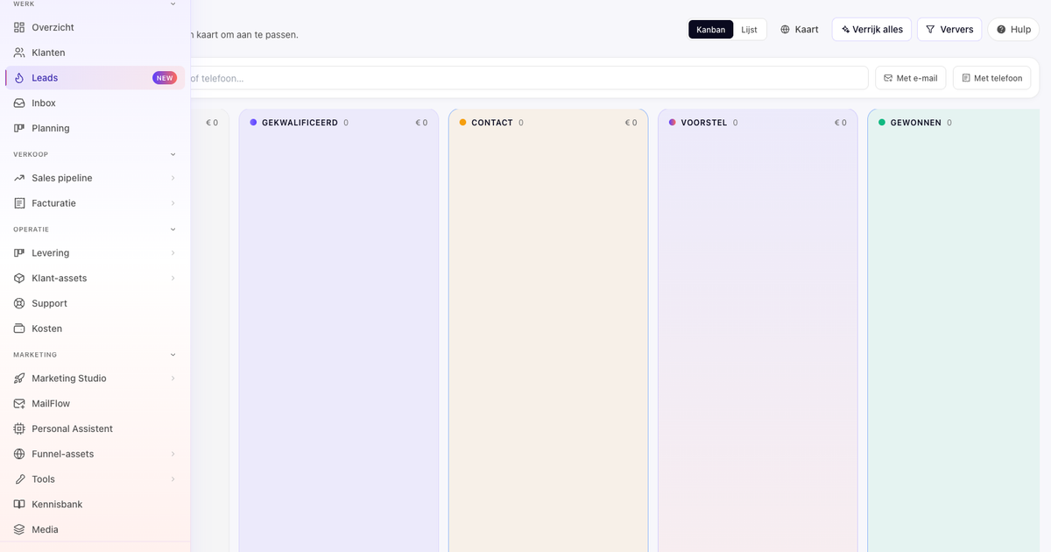Screen dimensions: 1051x552
Task: Open the Overzicht page
Action: pos(95,27)
